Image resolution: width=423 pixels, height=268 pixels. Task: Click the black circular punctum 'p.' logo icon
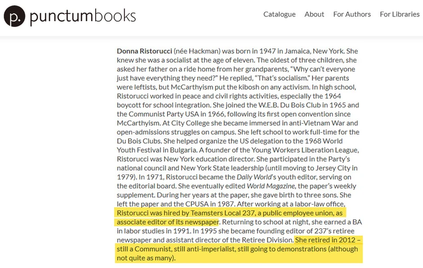click(14, 16)
